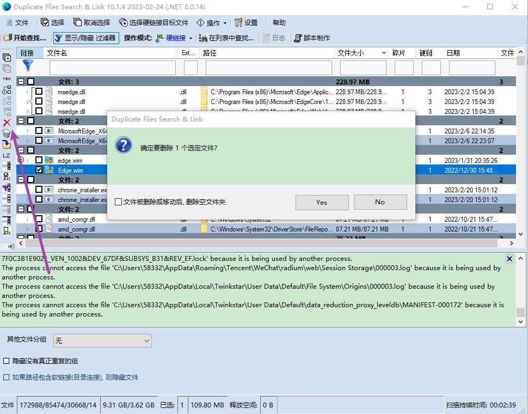528x414 pixels.
Task: Open the 操作 dropdown arrow
Action: click(x=225, y=23)
